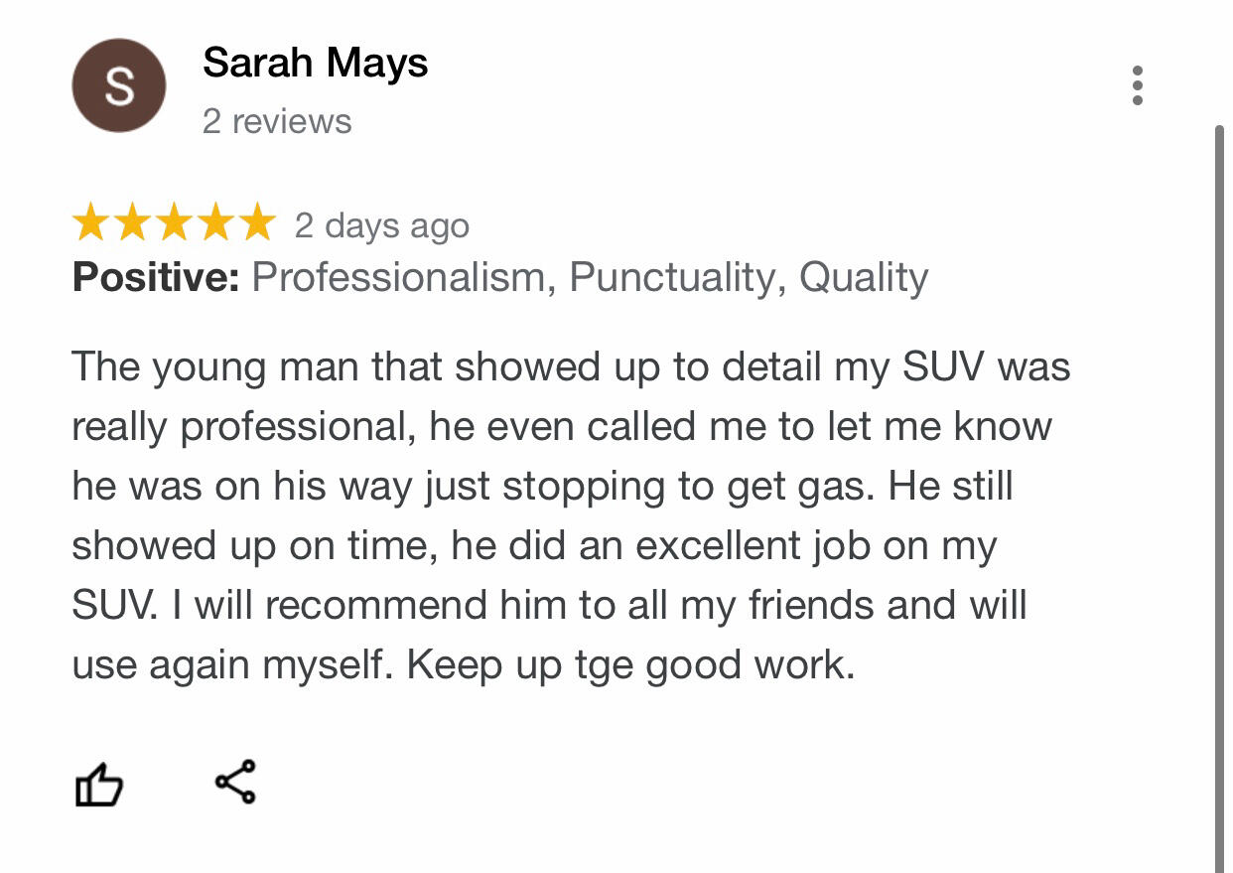
Task: Click the vertical scrollbar on the right
Action: [1220, 497]
